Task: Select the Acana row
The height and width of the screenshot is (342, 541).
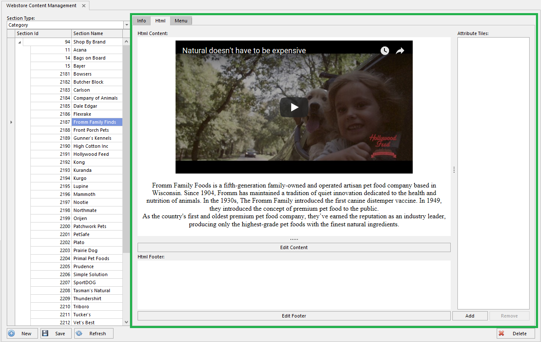Action: click(x=76, y=50)
